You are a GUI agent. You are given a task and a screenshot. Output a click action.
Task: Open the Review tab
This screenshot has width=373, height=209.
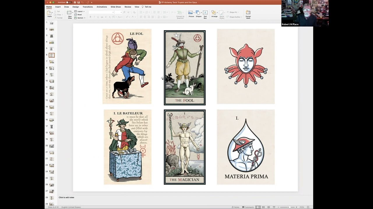coord(128,7)
